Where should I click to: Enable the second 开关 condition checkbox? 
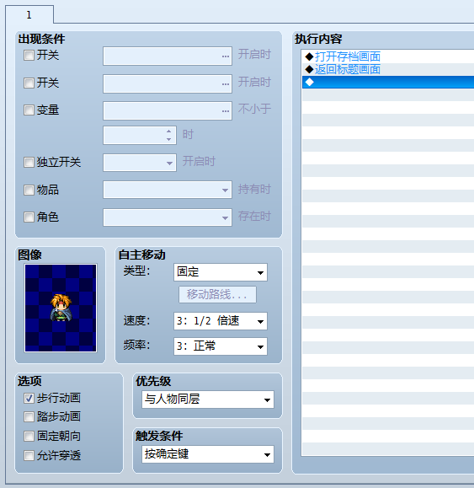[29, 83]
